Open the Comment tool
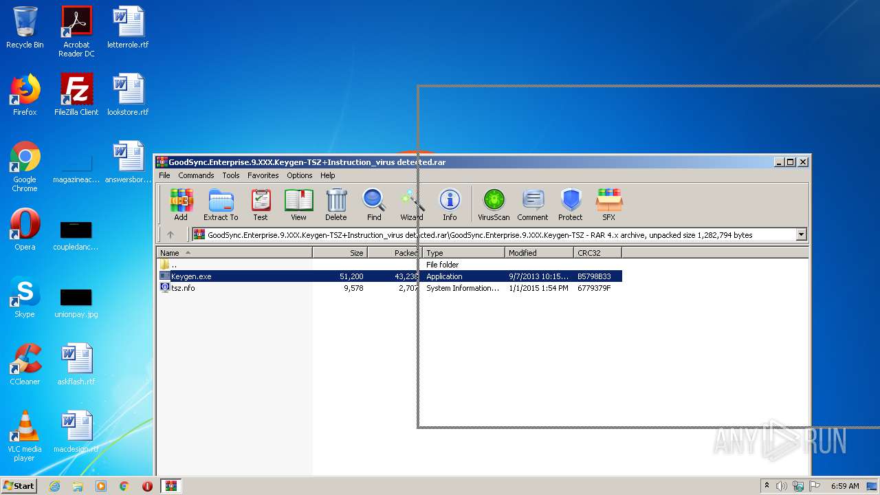Screen dimensions: 880x495 coord(533,205)
